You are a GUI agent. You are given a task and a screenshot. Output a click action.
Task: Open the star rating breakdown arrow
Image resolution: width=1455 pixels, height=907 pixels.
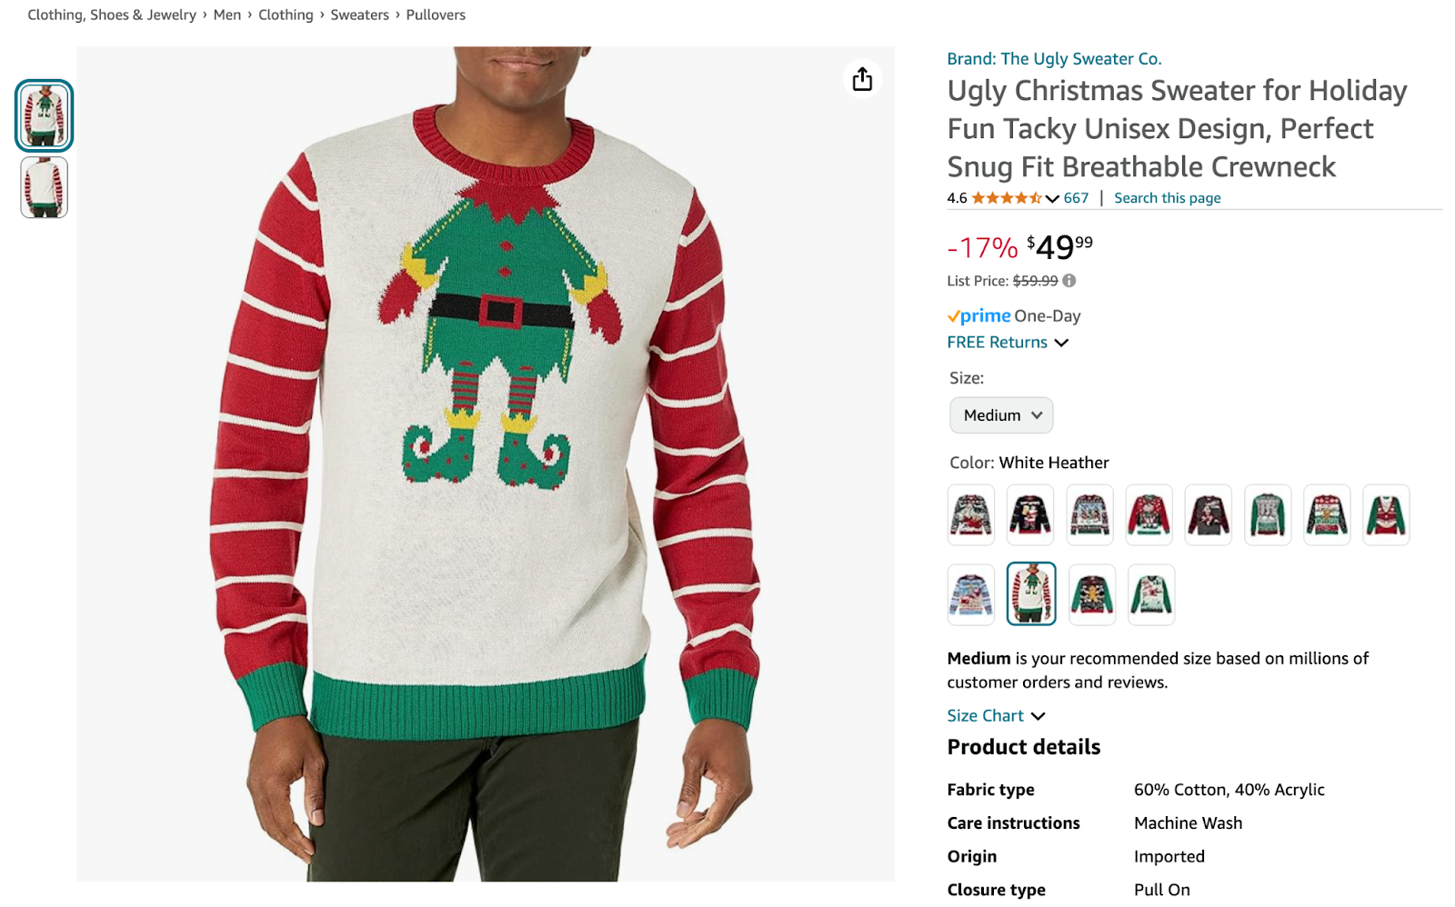pyautogui.click(x=1051, y=197)
